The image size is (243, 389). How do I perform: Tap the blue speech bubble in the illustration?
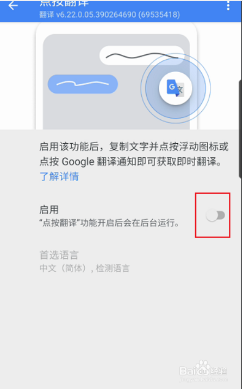[83, 84]
